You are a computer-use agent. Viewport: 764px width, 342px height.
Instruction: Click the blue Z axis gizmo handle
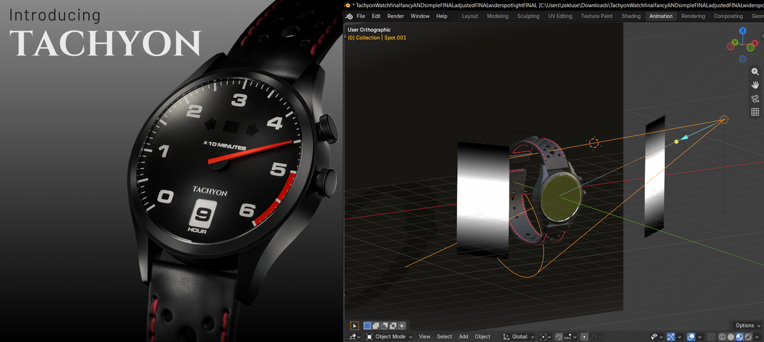click(x=742, y=31)
